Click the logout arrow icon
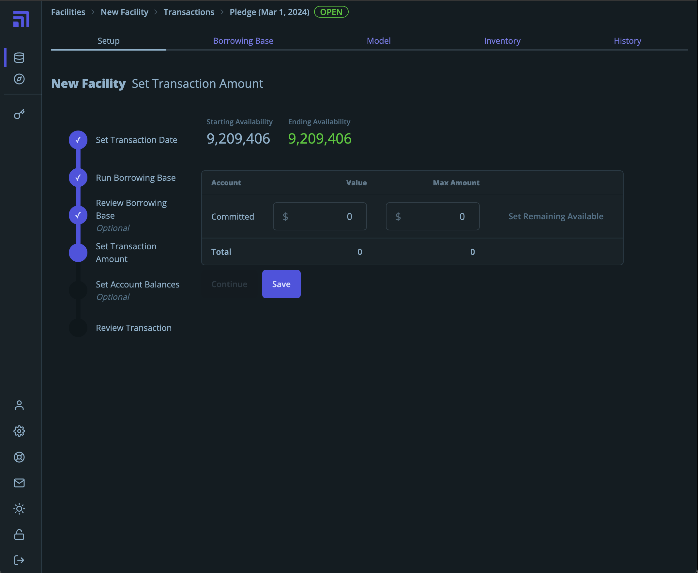Screen dimensions: 698x573 click(x=19, y=560)
